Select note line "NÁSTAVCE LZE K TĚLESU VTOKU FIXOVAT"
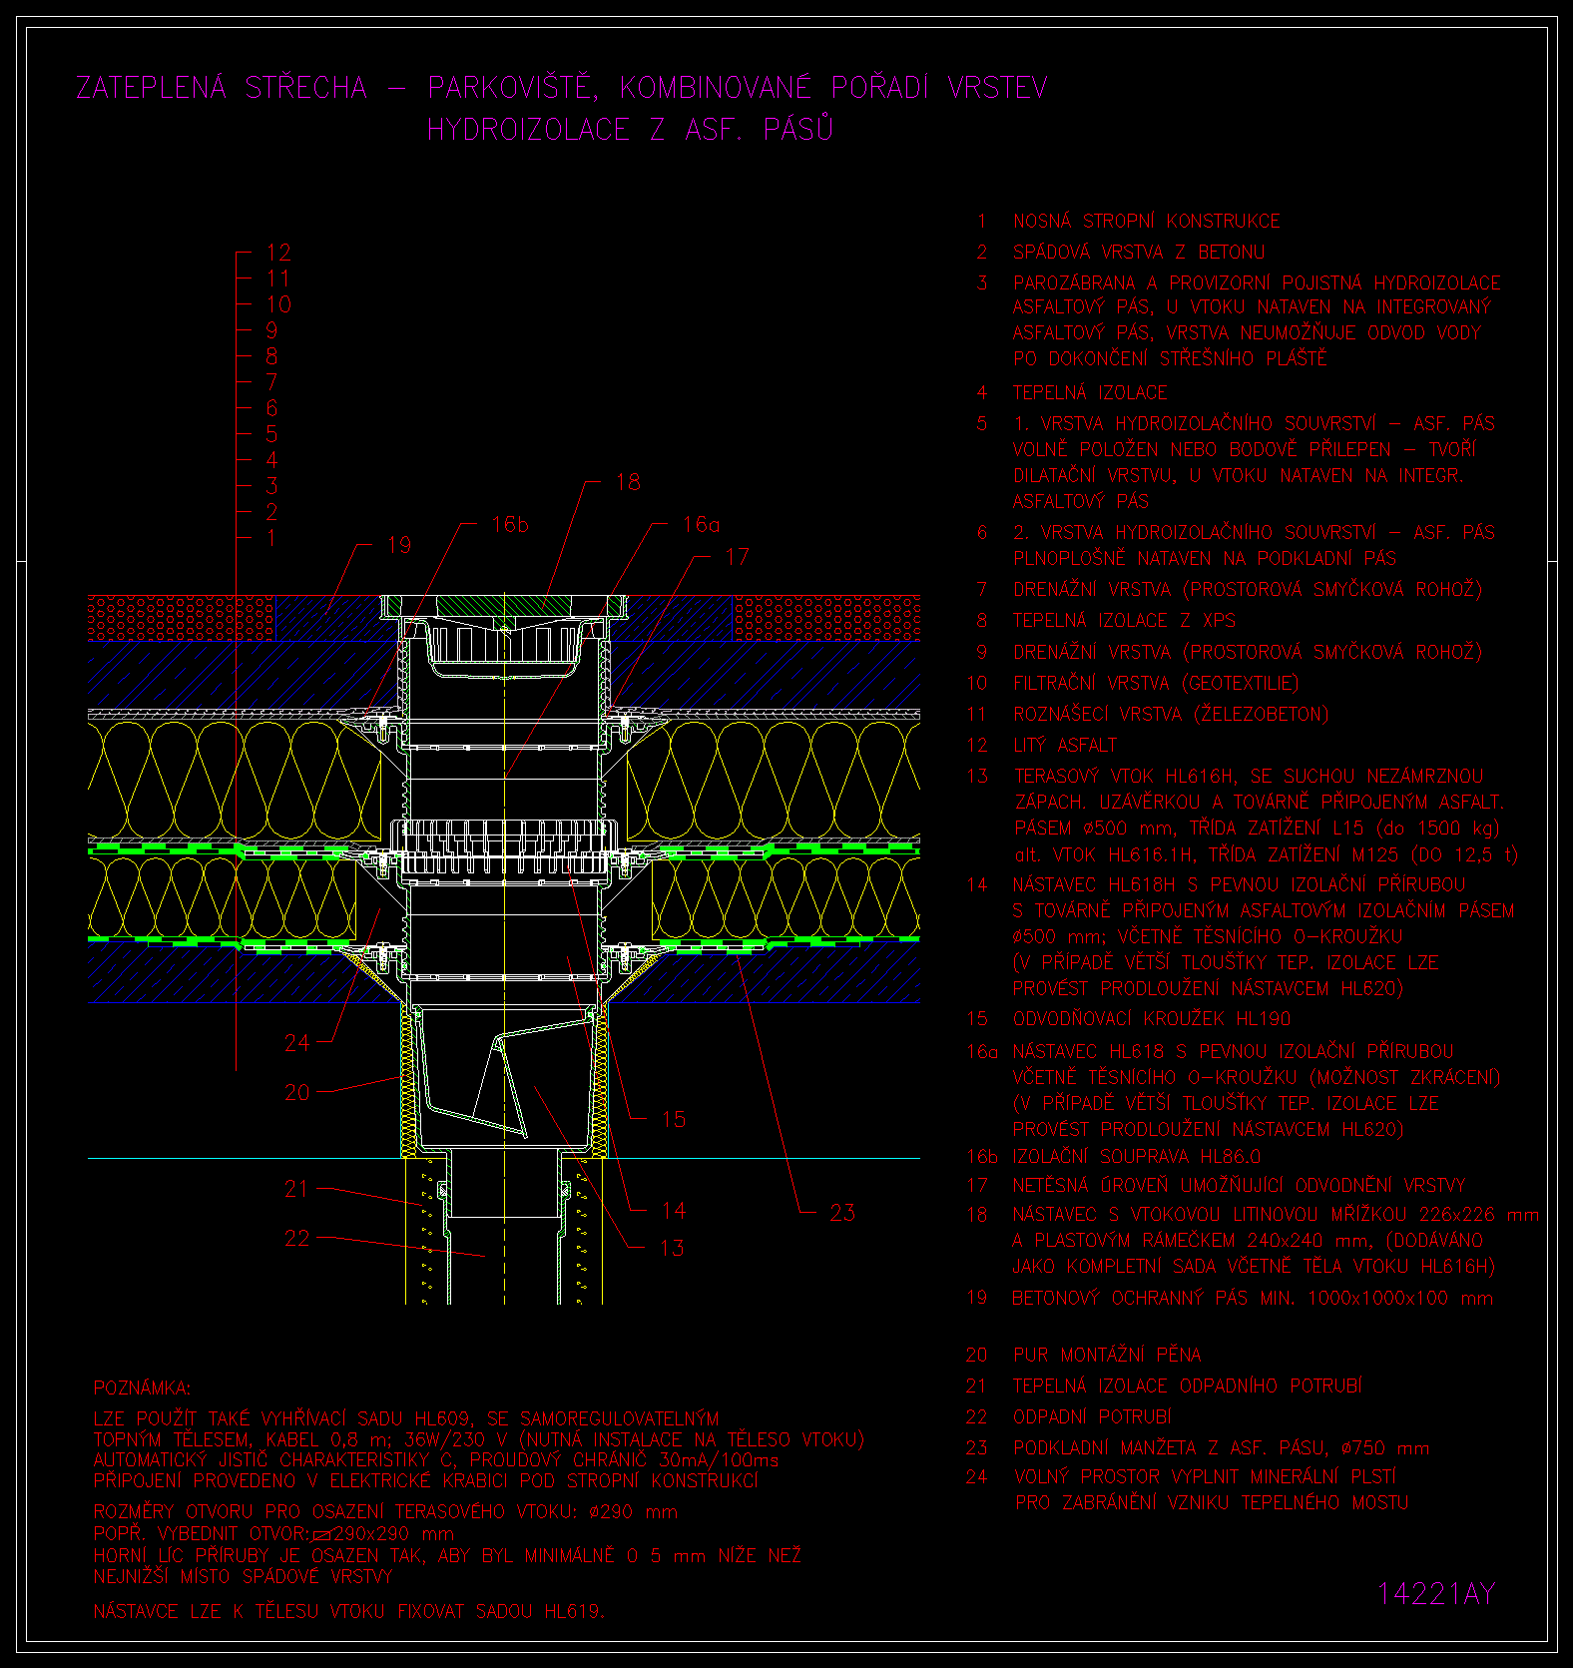The height and width of the screenshot is (1668, 1573). (348, 1611)
